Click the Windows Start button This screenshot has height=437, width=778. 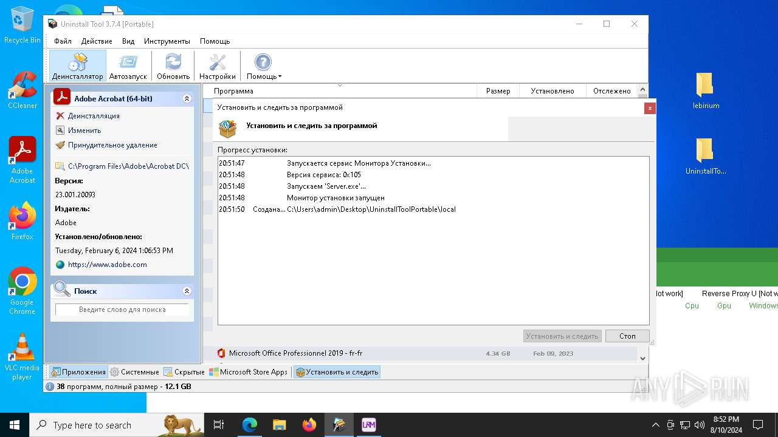(x=15, y=425)
